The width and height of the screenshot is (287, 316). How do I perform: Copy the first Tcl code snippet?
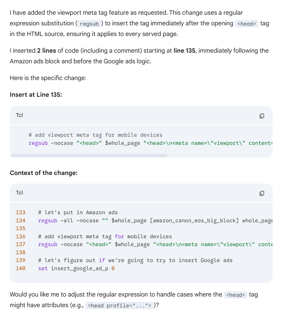(262, 116)
